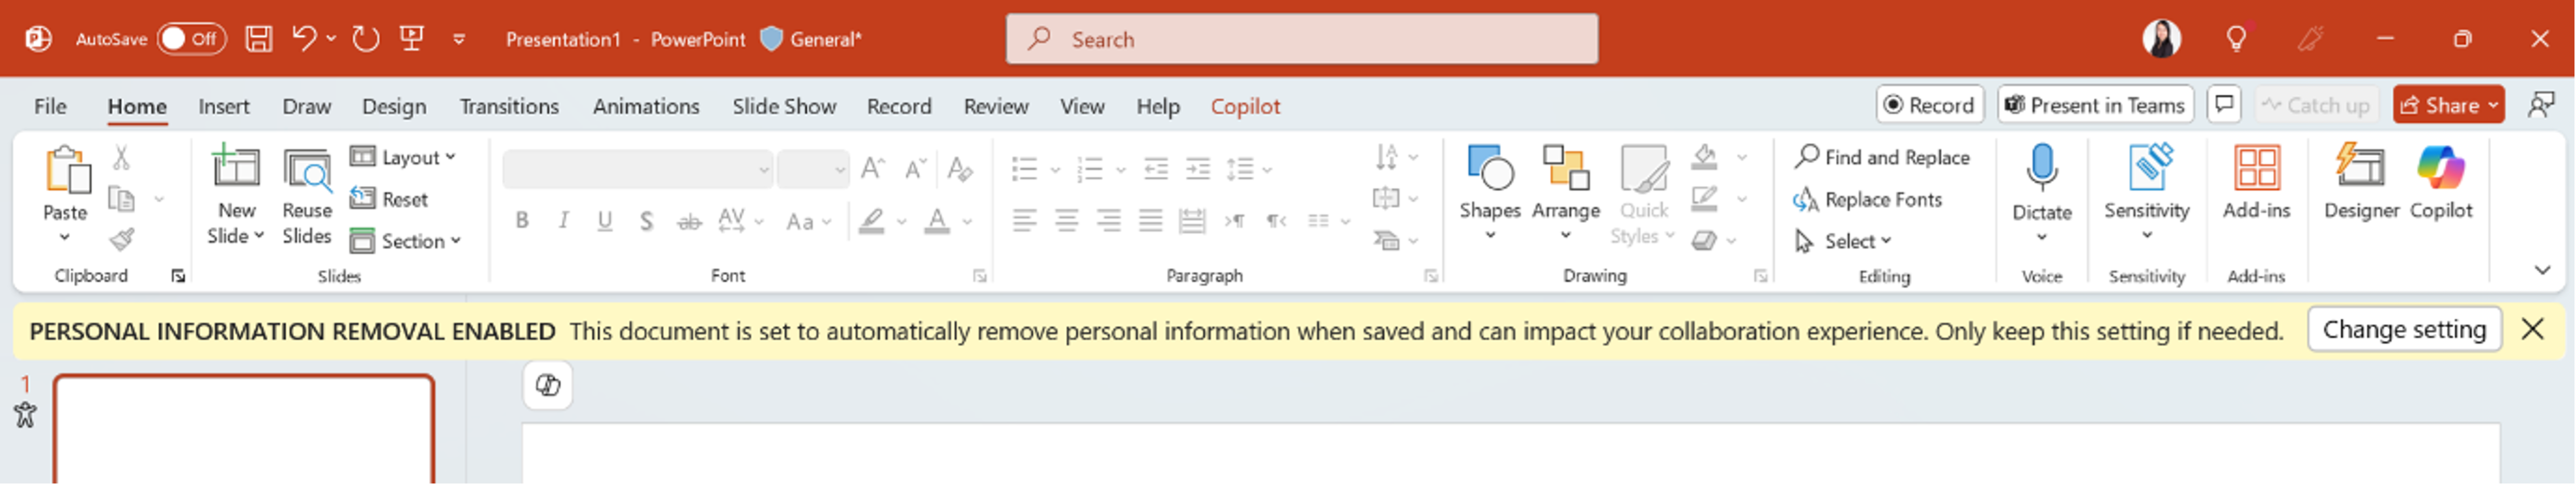The height and width of the screenshot is (485, 2576).
Task: Click font color red underline swatch
Action: 937,221
